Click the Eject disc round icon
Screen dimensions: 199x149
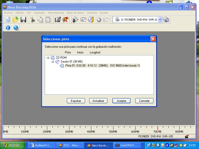[x=99, y=20]
